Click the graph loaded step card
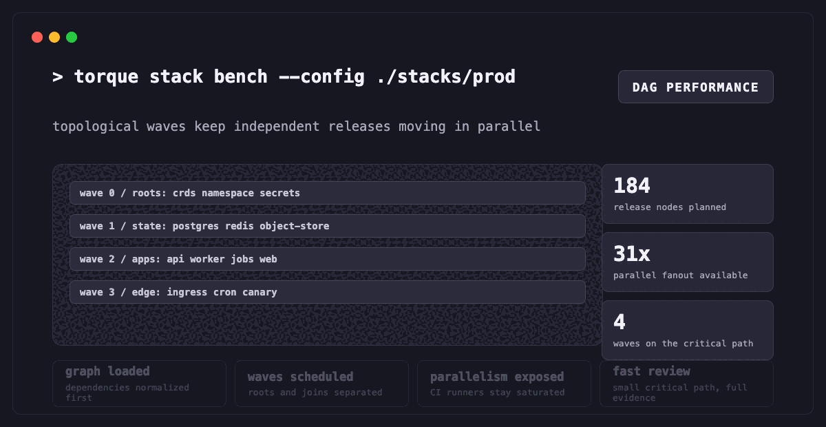This screenshot has height=427, width=826. click(x=139, y=383)
